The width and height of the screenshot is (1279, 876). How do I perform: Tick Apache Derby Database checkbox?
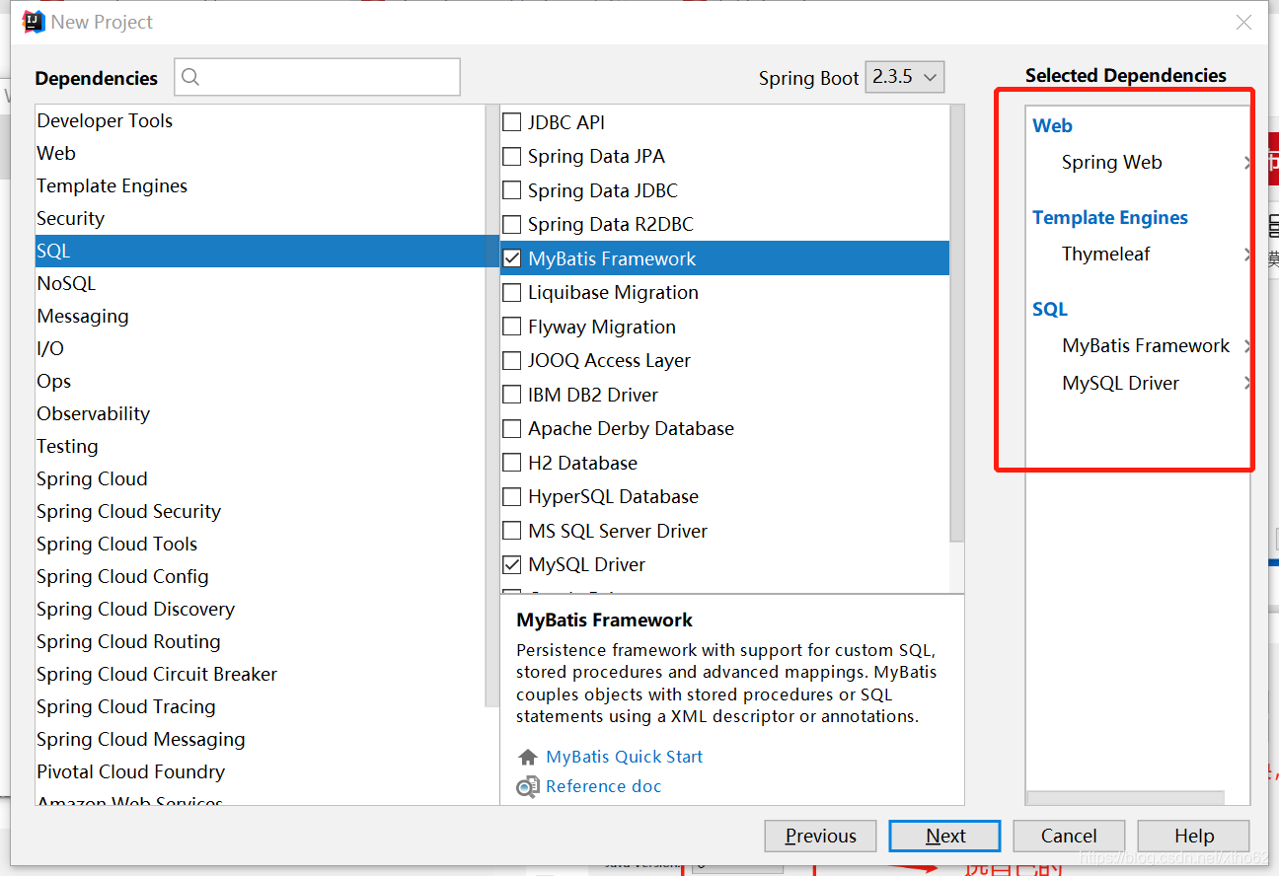point(512,428)
